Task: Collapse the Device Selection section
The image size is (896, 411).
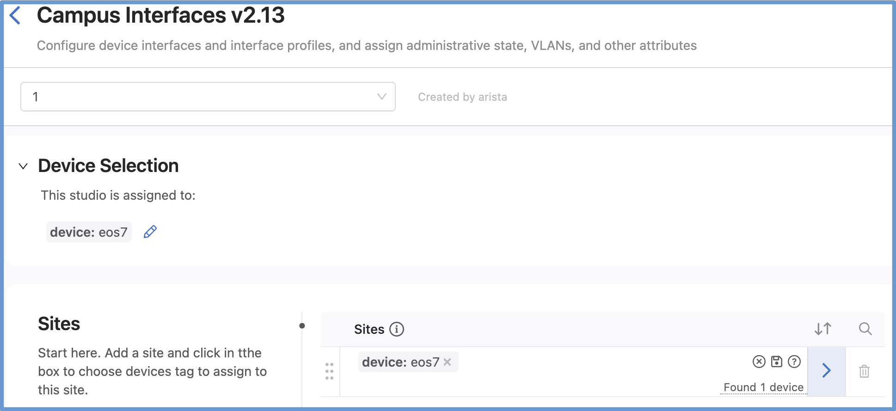Action: click(x=23, y=166)
